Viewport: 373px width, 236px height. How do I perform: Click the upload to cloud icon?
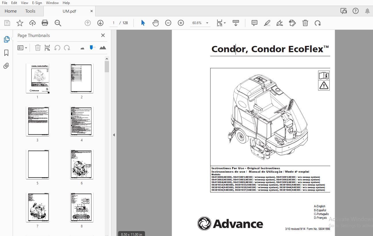coord(32,23)
